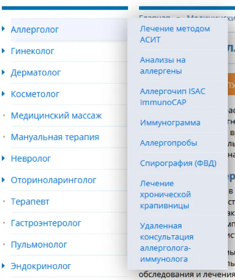Click the arrow icon beside Оториноларинголог
Image resolution: width=235 pixels, height=280 pixels.
point(4,180)
